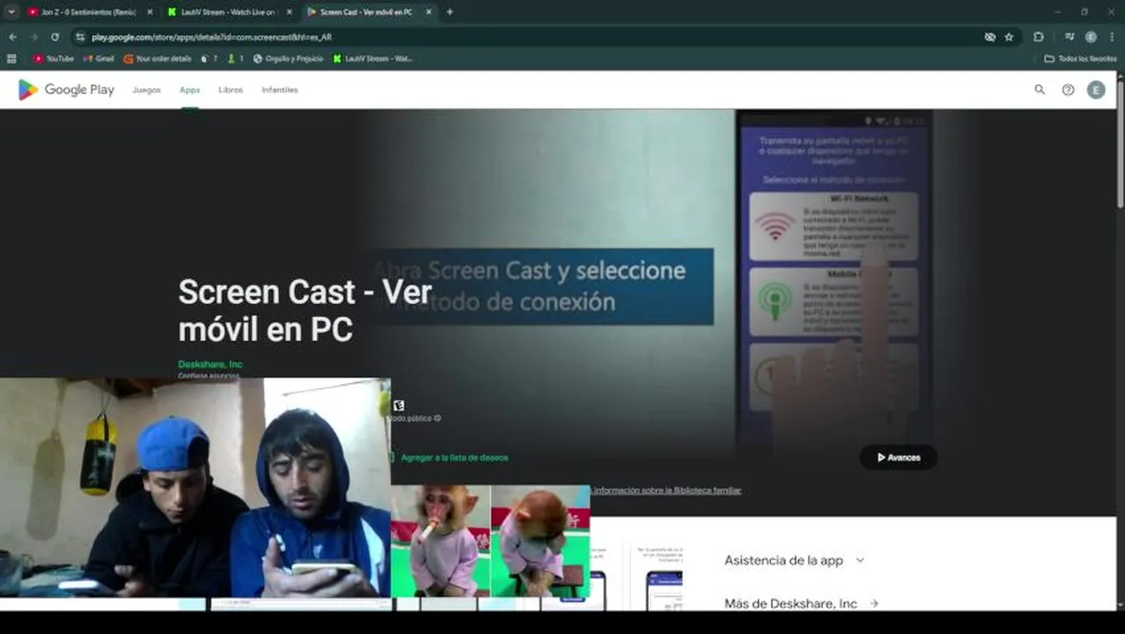
Task: Open información sobre la Biblioteca familiar link
Action: click(x=666, y=490)
